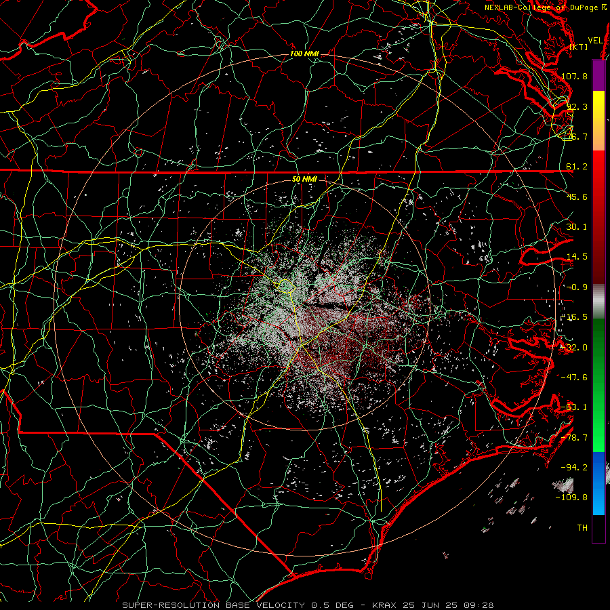Screen dimensions: 610x610
Task: Click the VEL legend title
Action: (595, 41)
